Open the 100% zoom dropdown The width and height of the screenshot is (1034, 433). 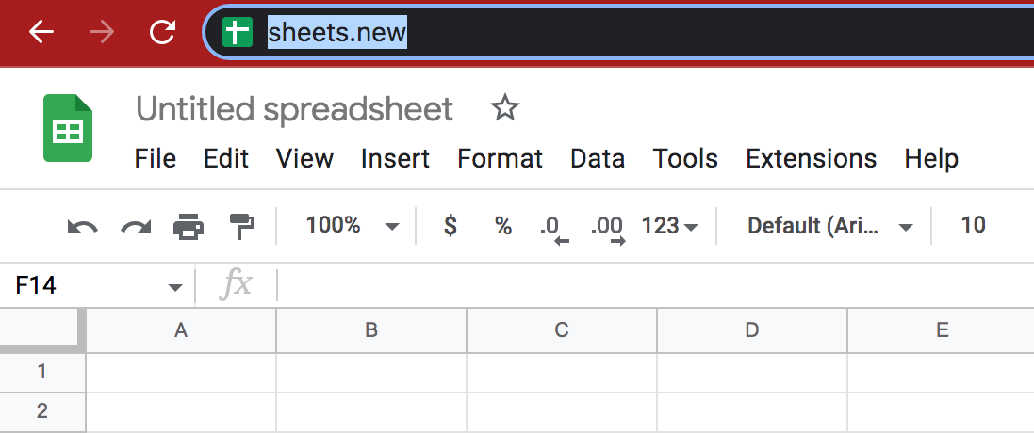(353, 226)
